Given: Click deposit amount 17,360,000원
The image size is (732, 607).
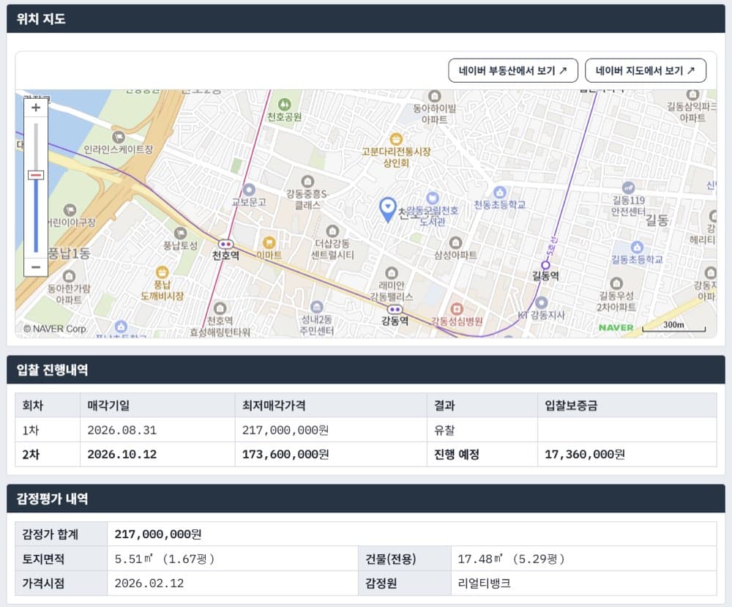Looking at the screenshot, I should pos(584,454).
